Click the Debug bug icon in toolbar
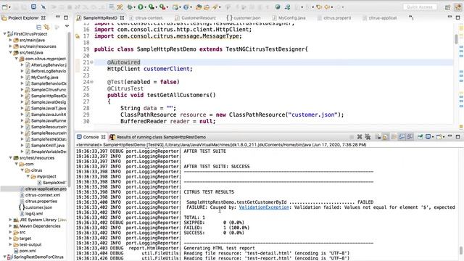 point(130,7)
